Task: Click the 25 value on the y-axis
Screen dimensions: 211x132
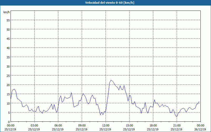Action: pos(8,76)
